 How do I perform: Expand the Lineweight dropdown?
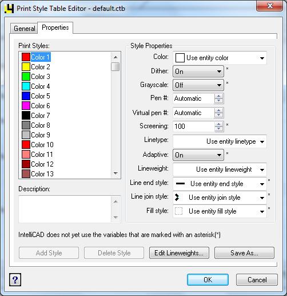pyautogui.click(x=220, y=169)
